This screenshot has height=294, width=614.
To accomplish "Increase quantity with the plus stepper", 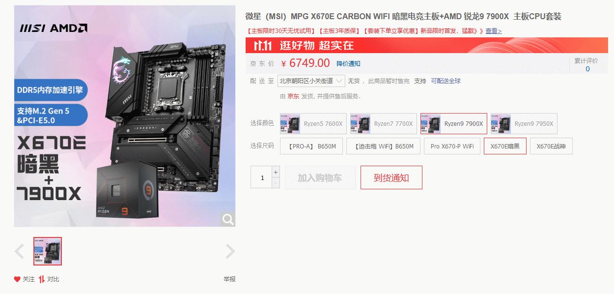I will tap(276, 172).
